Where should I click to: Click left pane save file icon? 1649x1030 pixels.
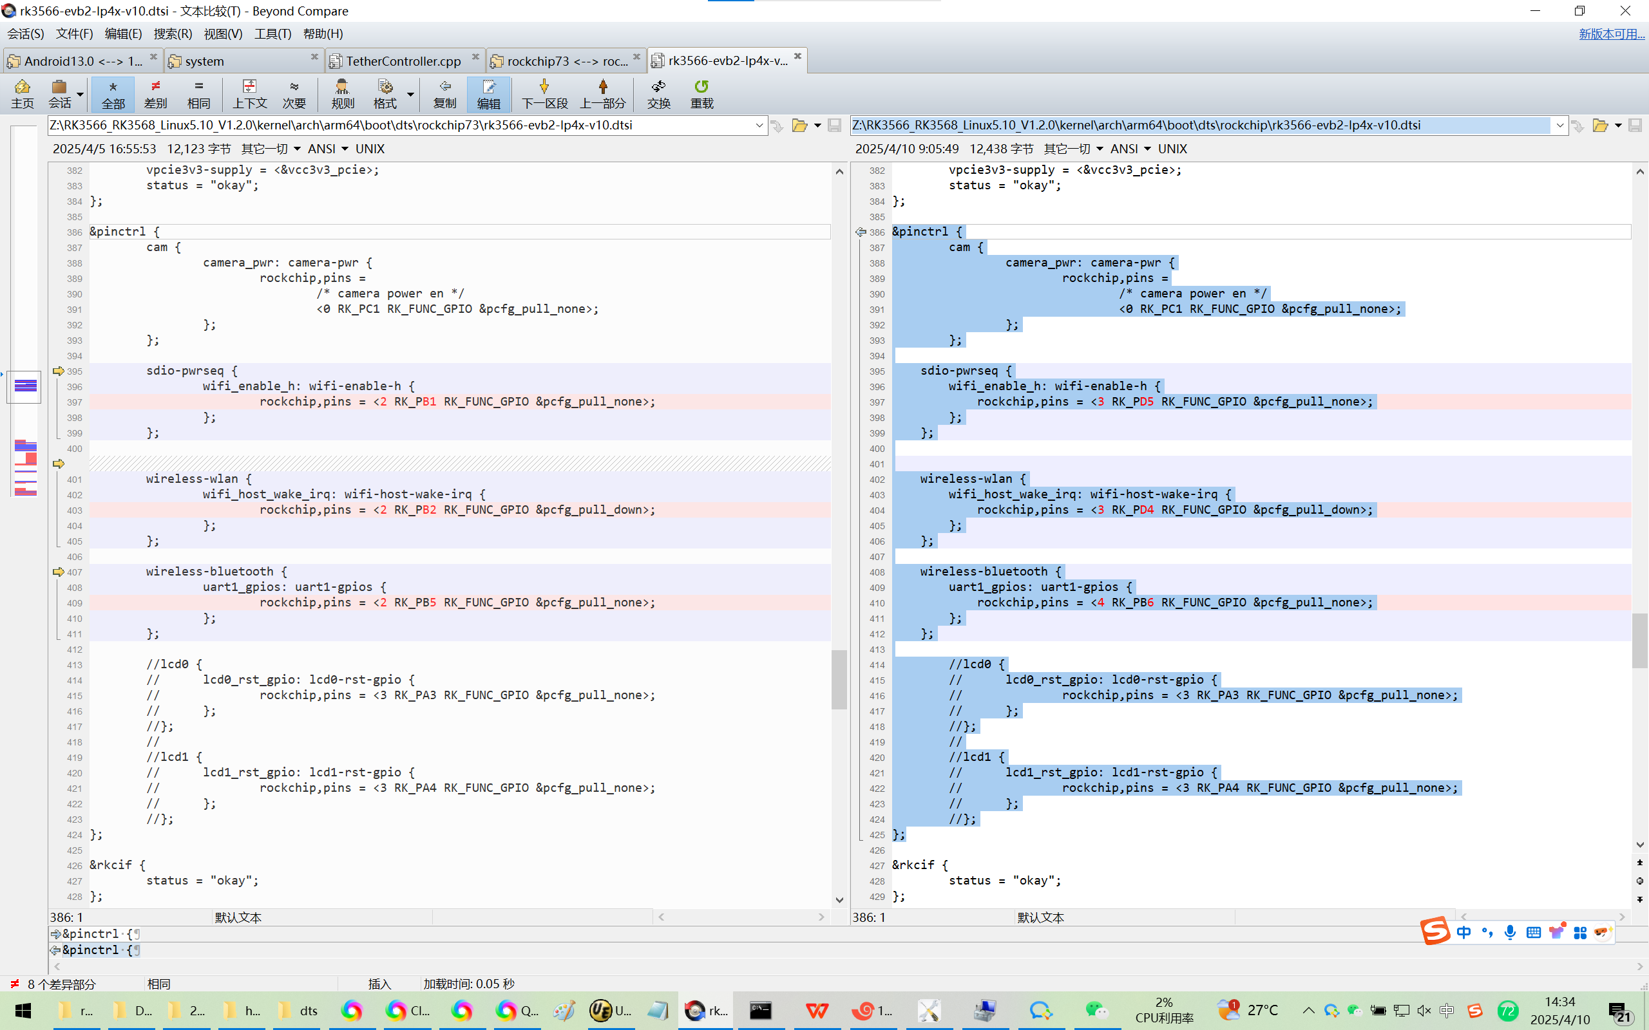point(834,126)
